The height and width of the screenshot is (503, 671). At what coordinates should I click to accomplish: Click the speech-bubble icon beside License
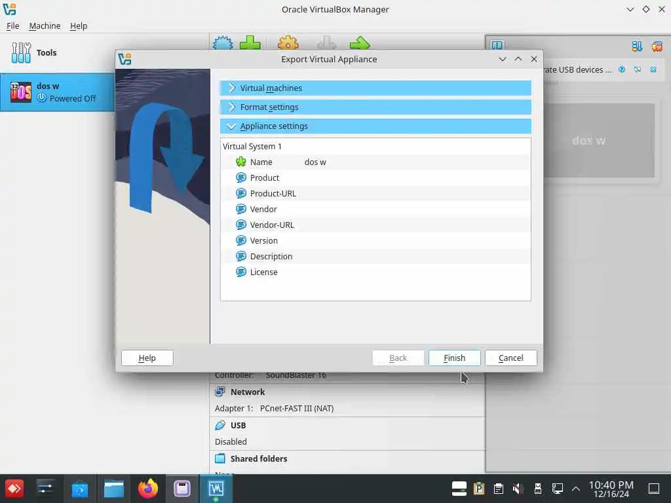241,272
